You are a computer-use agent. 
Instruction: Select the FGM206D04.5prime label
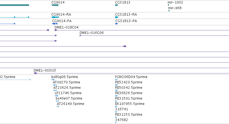(131, 77)
